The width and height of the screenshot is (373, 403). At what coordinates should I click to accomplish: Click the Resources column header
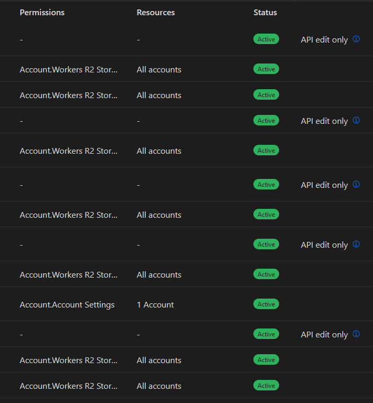tap(156, 12)
